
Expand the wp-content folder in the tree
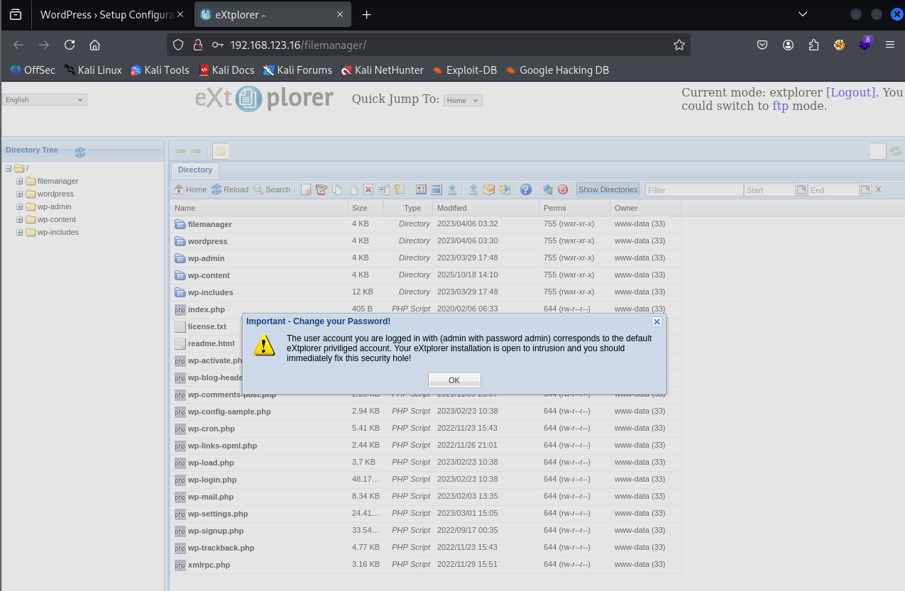(x=20, y=219)
